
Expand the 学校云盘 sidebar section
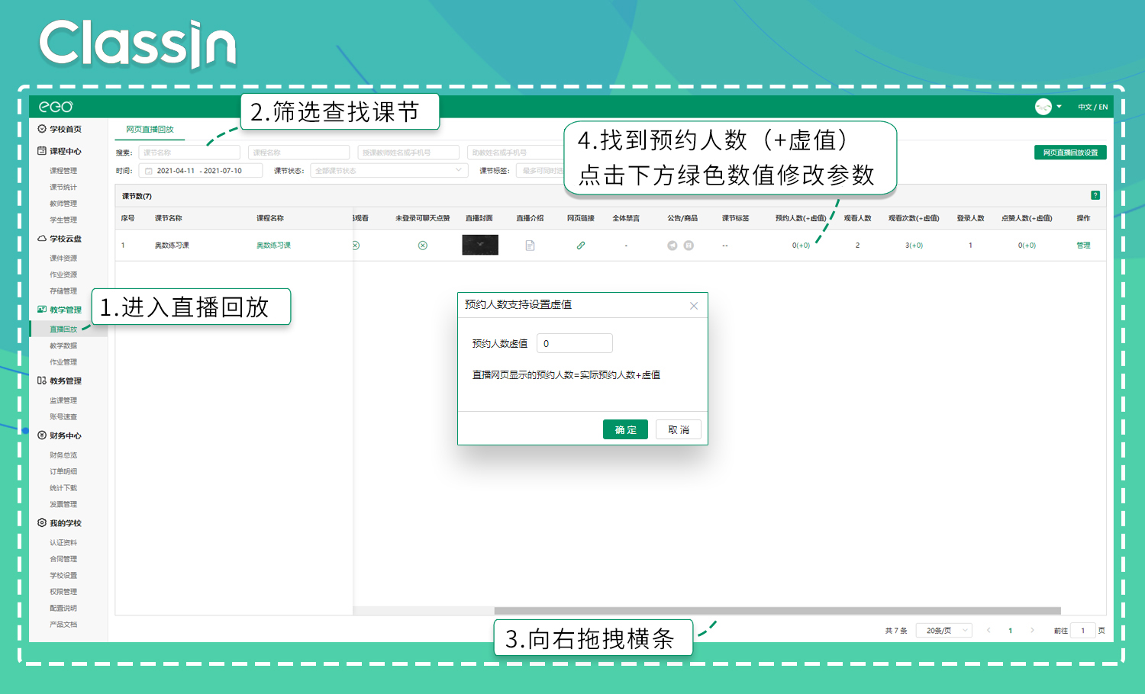click(66, 239)
